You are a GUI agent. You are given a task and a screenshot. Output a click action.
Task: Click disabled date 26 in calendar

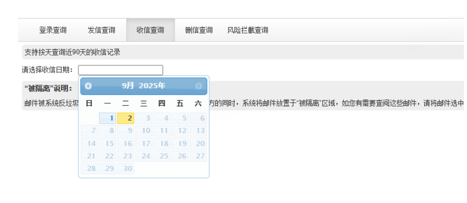pyautogui.click(x=180, y=156)
